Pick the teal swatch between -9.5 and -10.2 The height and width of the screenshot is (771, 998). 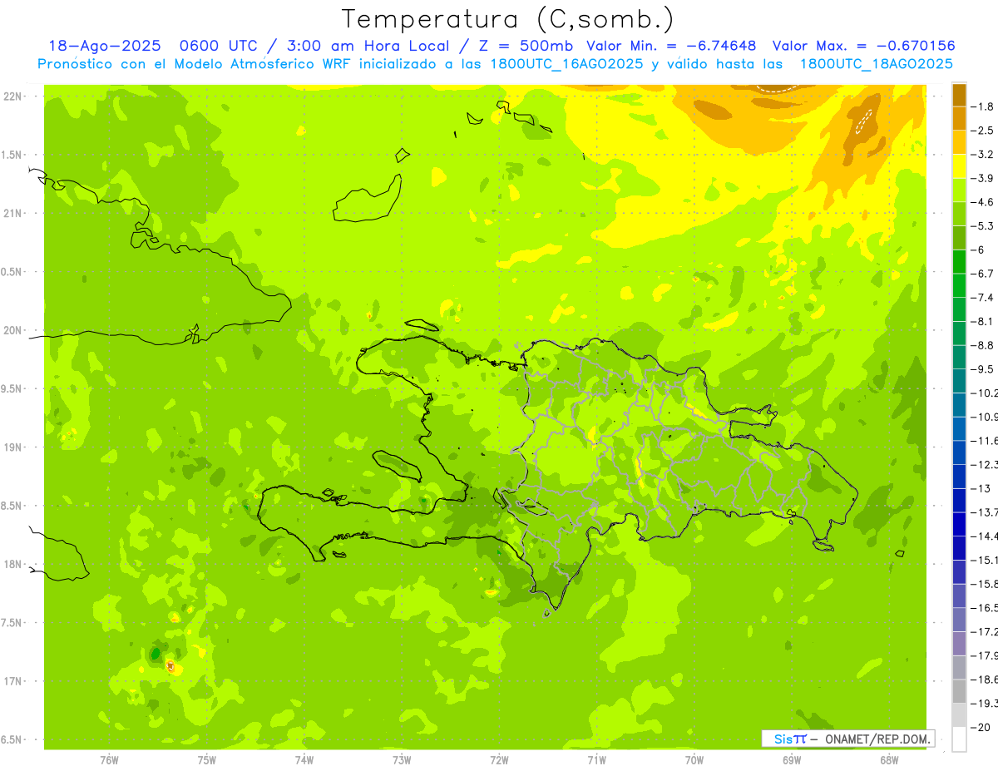point(959,381)
